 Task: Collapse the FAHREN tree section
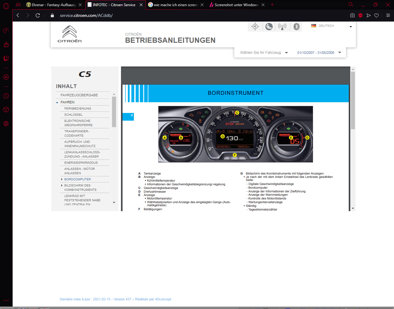pos(57,102)
